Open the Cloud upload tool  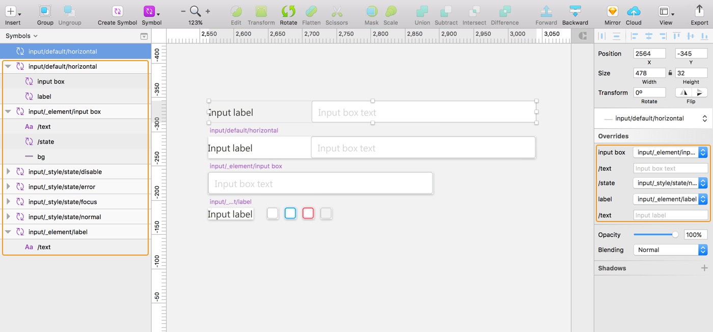pos(634,12)
